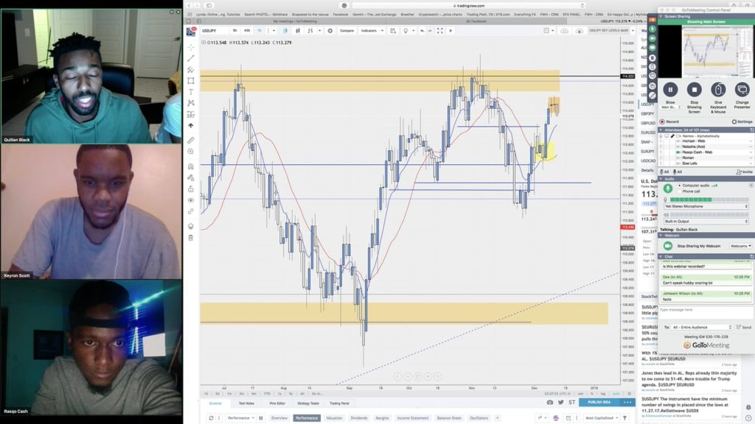Open GoToMeeting Settings gear

742,121
